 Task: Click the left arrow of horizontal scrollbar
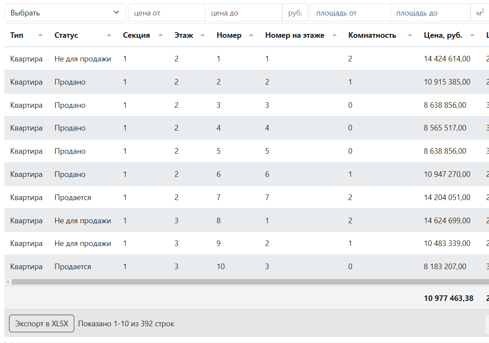(7, 282)
